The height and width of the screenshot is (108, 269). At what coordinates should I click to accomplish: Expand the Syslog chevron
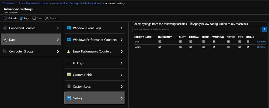pos(122,98)
